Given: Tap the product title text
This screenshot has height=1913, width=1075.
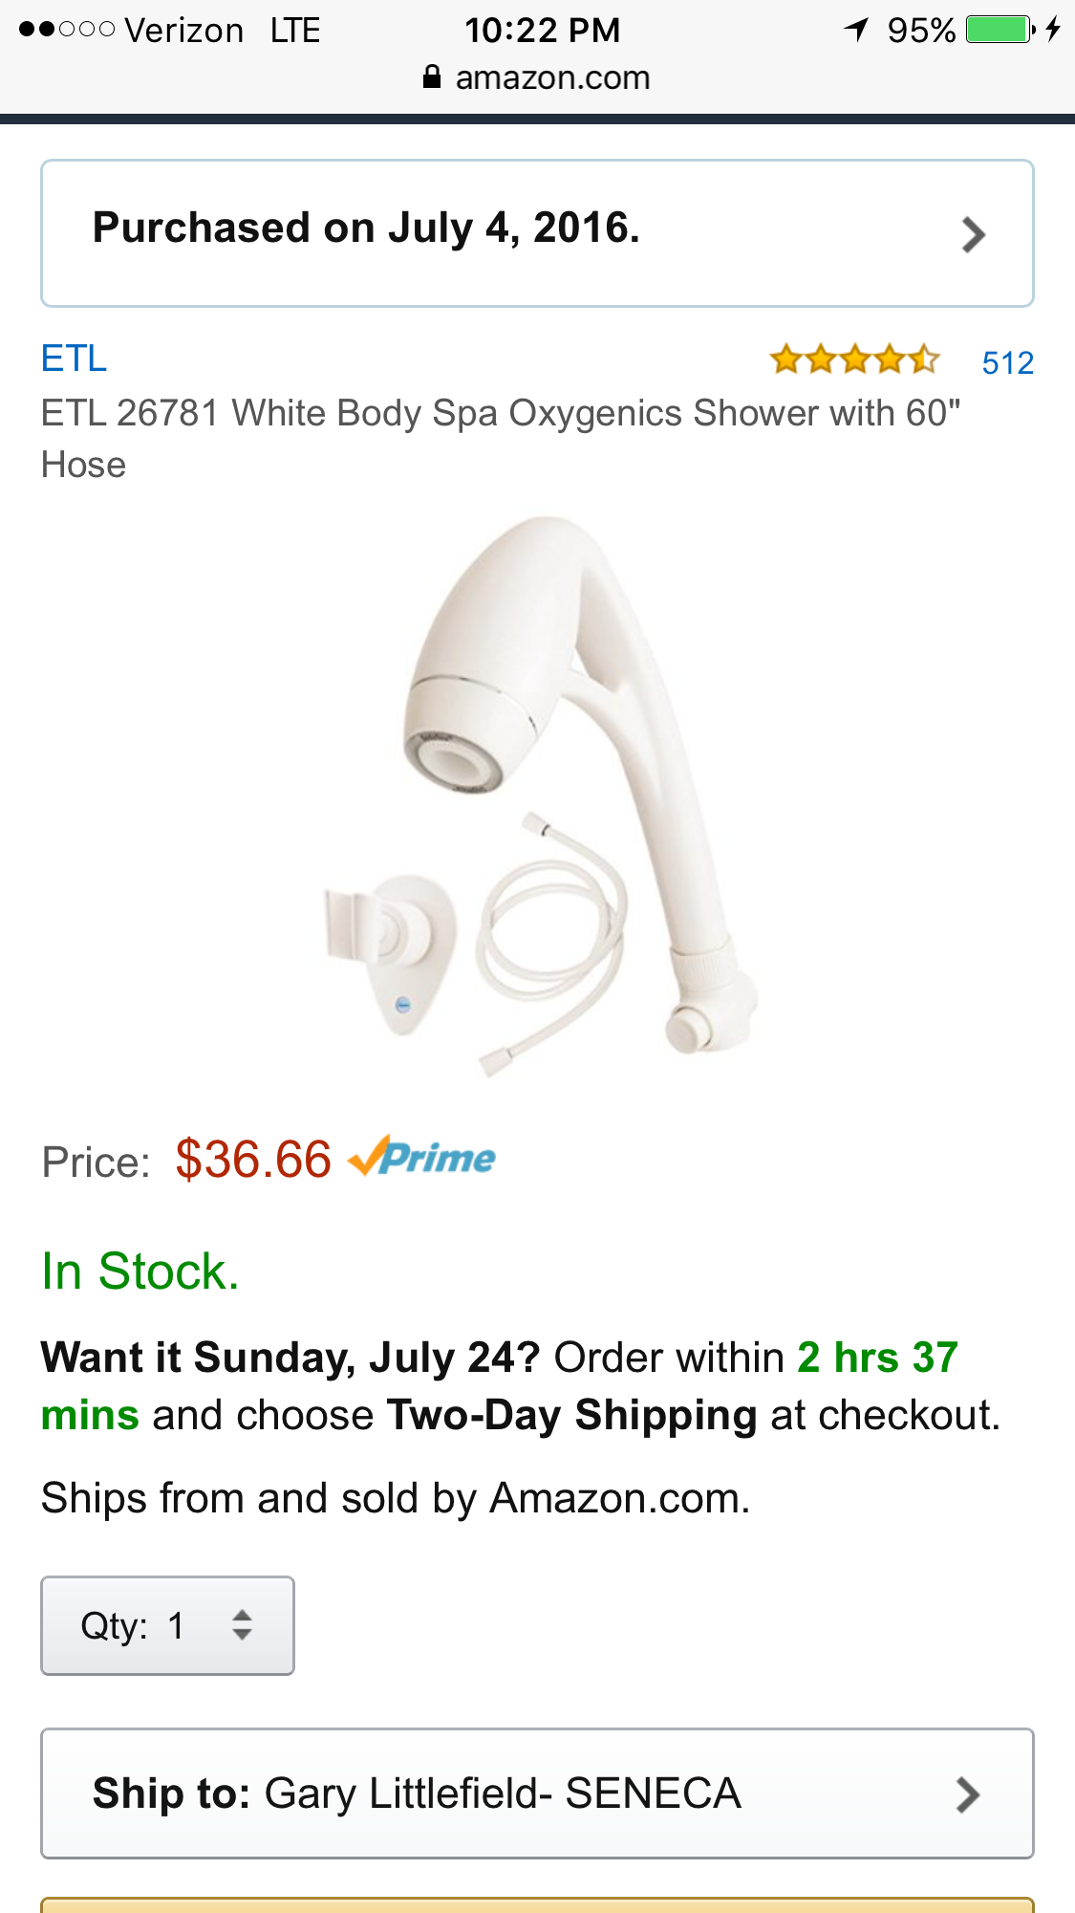Looking at the screenshot, I should click(x=500, y=439).
